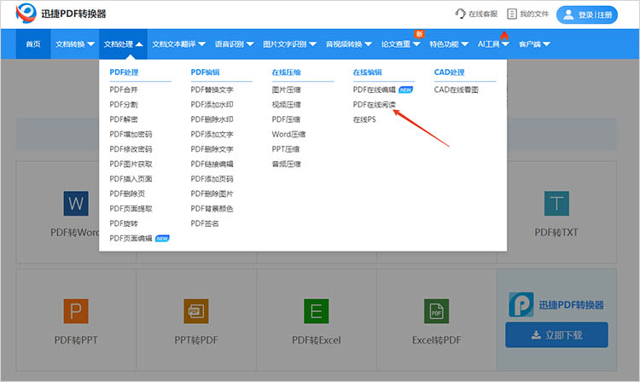Image resolution: width=640 pixels, height=382 pixels.
Task: Open 我的文件 link
Action: tap(527, 14)
